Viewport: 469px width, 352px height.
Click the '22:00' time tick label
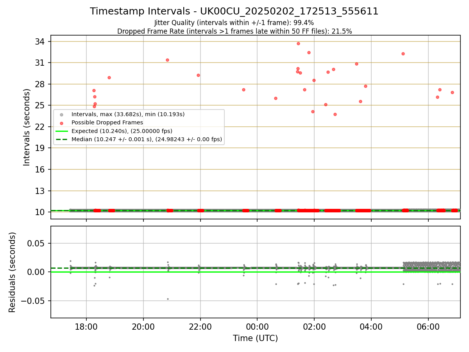[x=200, y=326]
